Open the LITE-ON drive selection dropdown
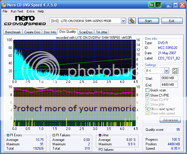 click(123, 21)
